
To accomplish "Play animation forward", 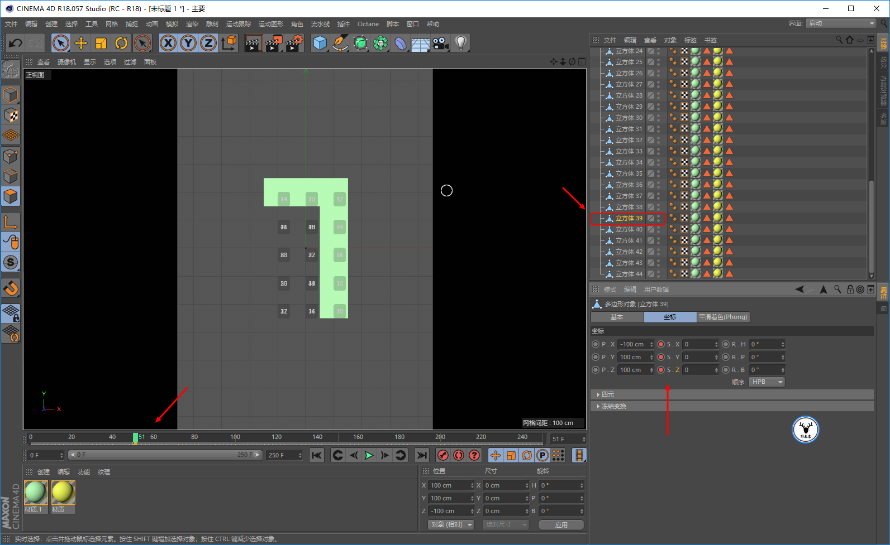I will 369,455.
